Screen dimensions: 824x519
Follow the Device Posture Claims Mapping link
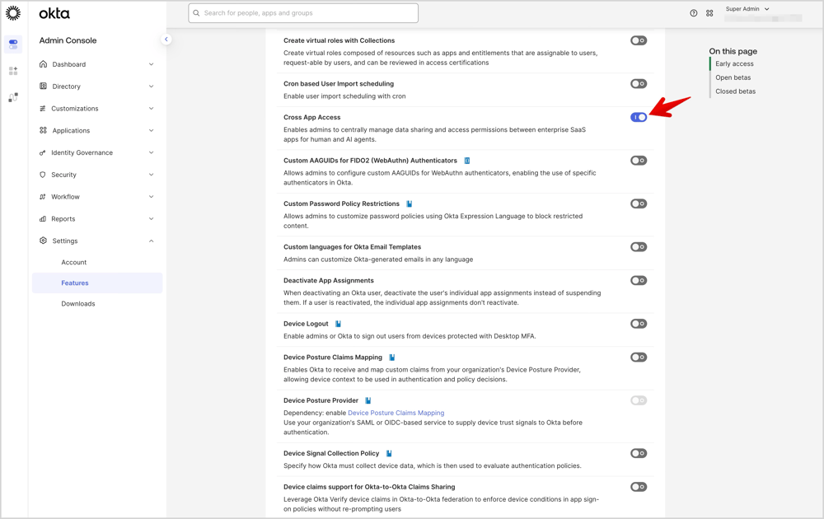coord(396,413)
